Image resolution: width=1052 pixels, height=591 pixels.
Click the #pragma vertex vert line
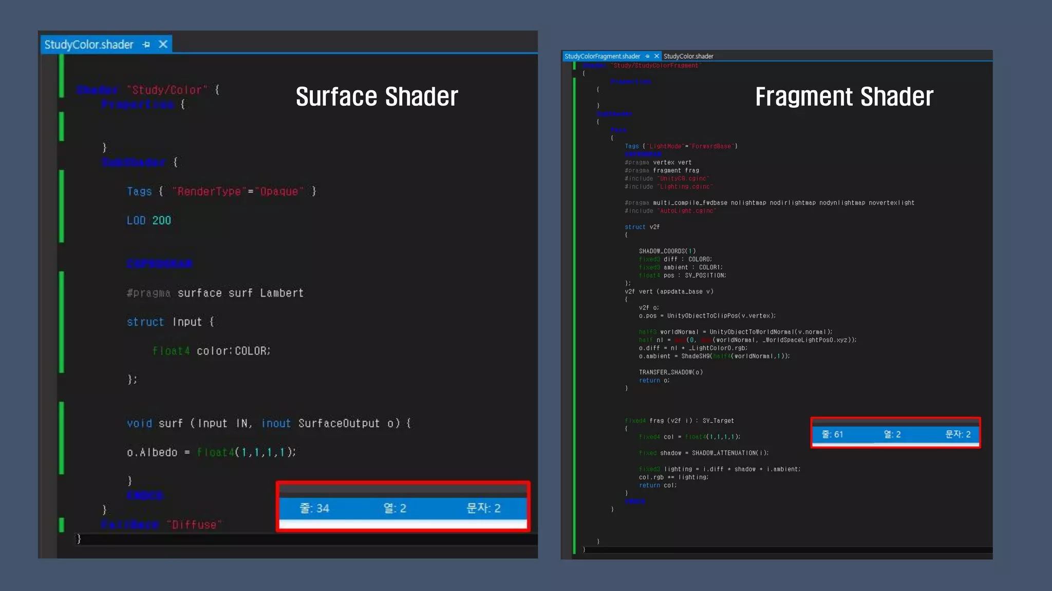[658, 163]
